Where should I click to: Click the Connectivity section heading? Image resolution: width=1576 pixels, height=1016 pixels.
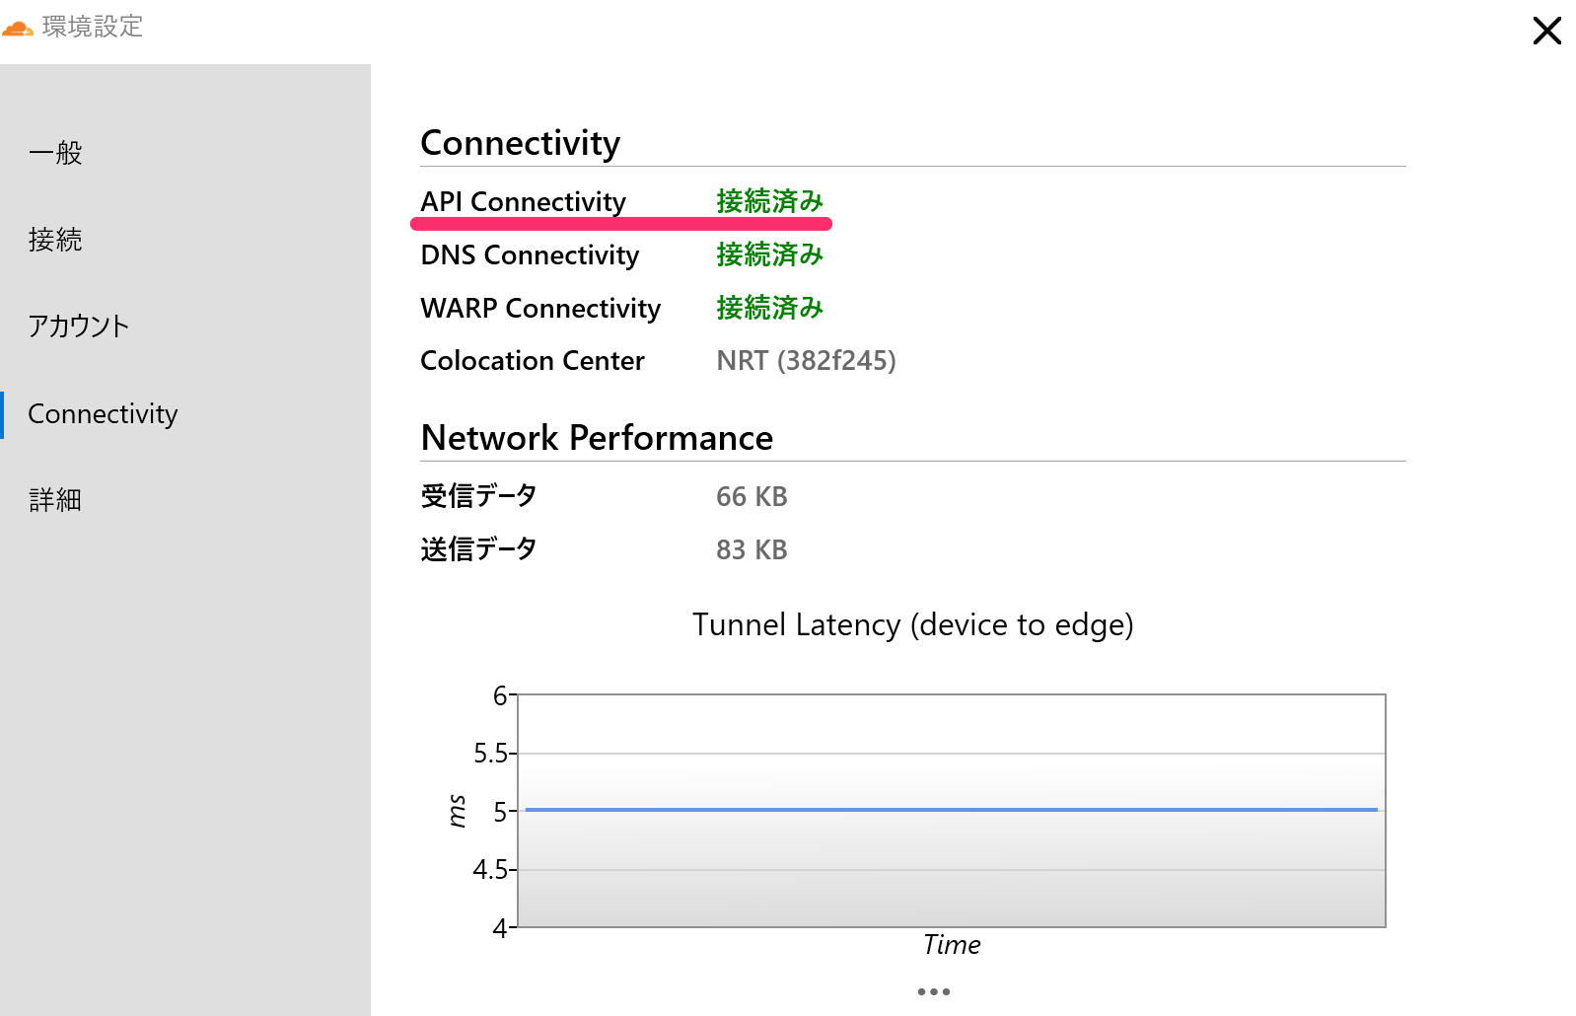coord(520,142)
